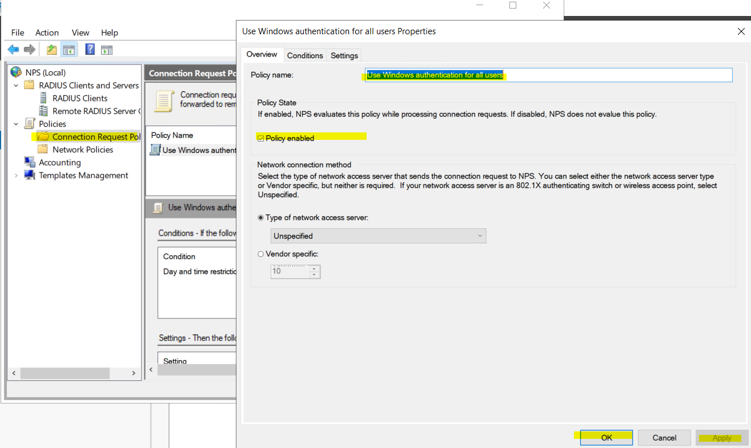
Task: Toggle Show/Hide Console Tree toolbar icon
Action: 69,50
